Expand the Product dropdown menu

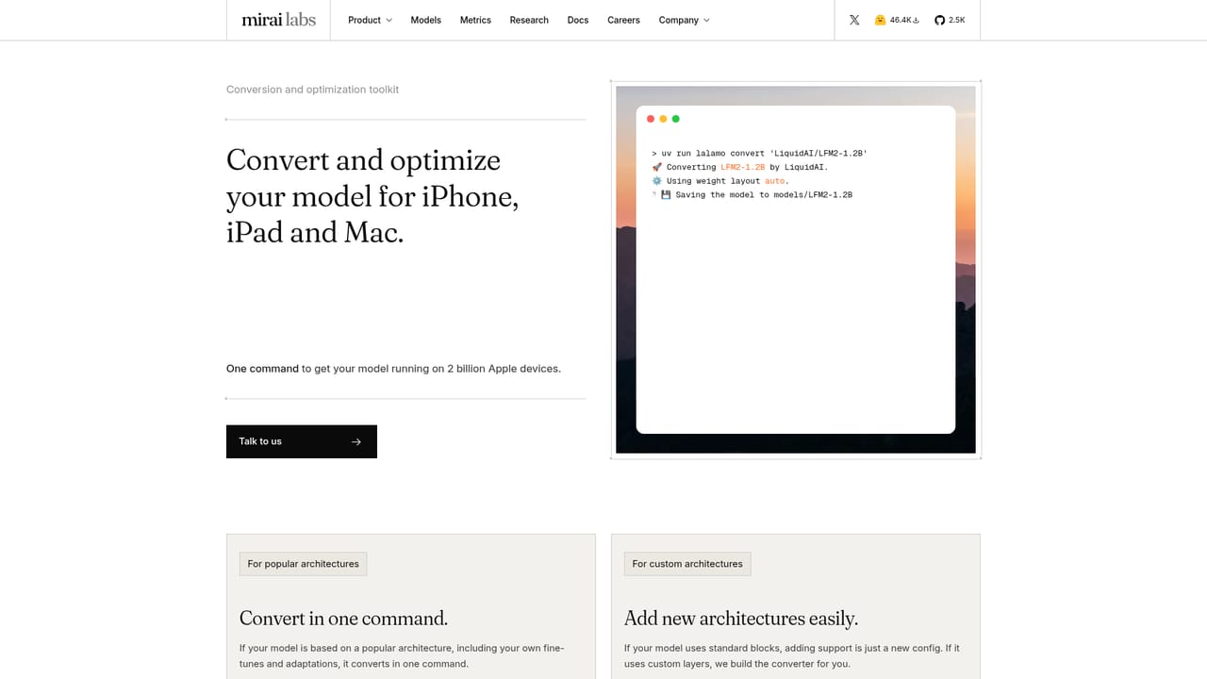point(370,20)
